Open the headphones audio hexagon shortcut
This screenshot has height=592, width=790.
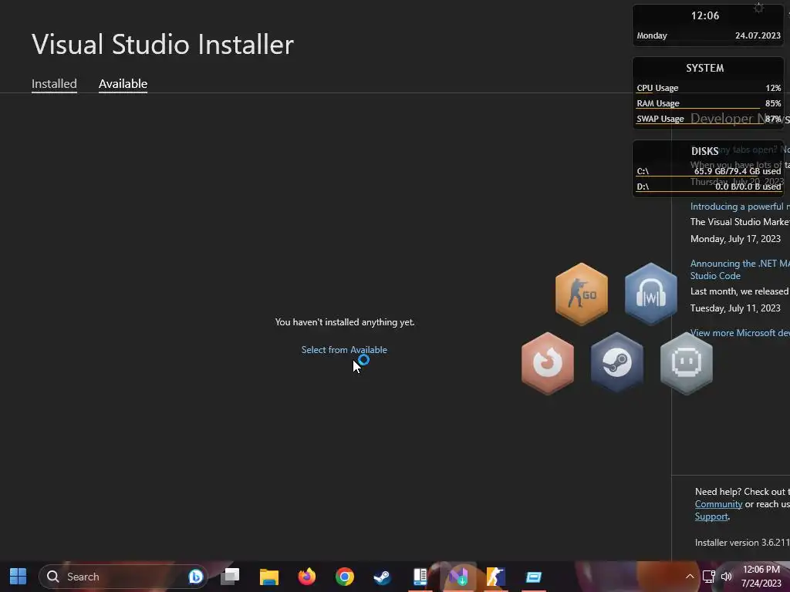tap(651, 294)
